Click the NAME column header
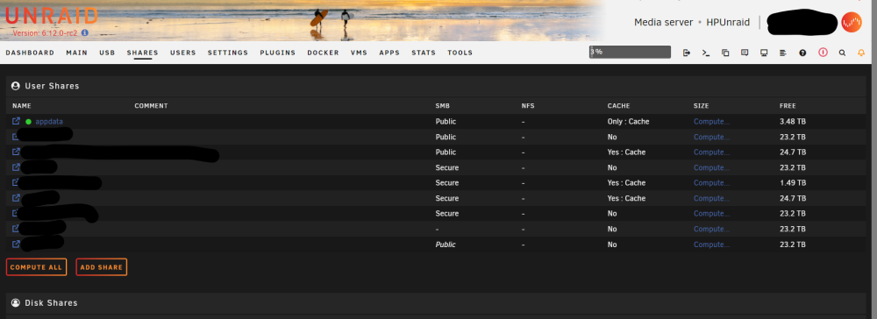 click(x=22, y=105)
